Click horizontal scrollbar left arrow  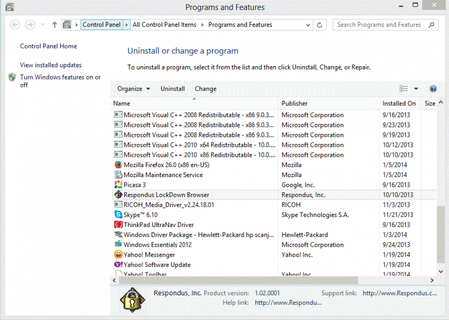[x=114, y=280]
